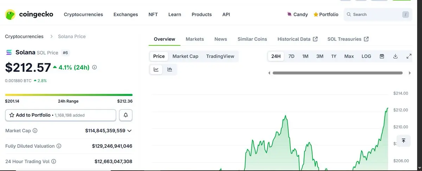Click Market Cap info icon
The image size is (422, 171).
(x=35, y=131)
